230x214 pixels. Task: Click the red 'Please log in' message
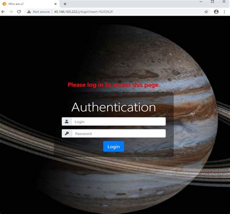[114, 85]
